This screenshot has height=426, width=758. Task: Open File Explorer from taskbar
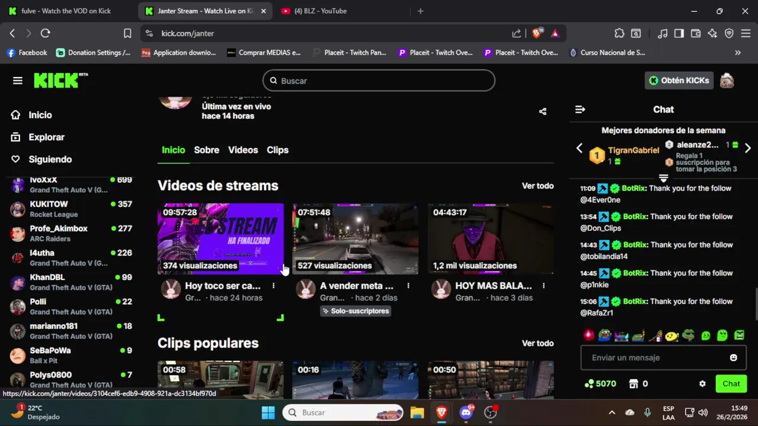417,412
